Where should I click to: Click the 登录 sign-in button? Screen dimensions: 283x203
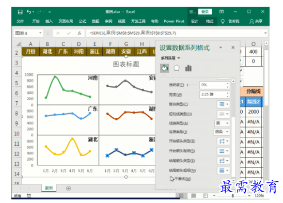point(205,12)
